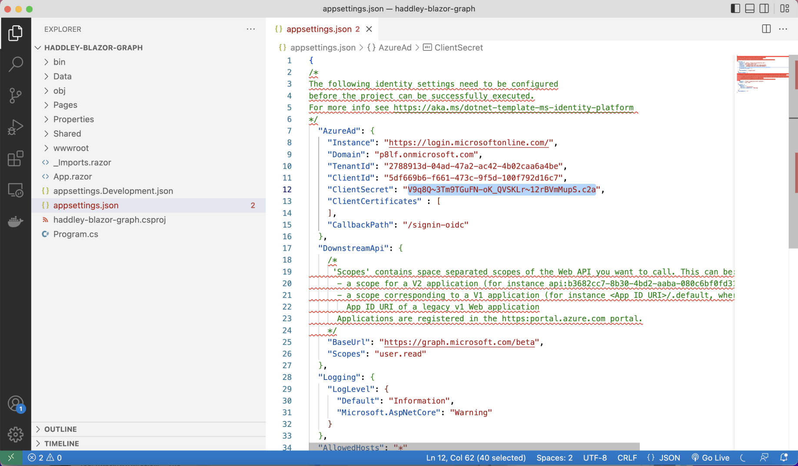This screenshot has width=798, height=466.
Task: Open the Remote Explorer view
Action: point(16,190)
